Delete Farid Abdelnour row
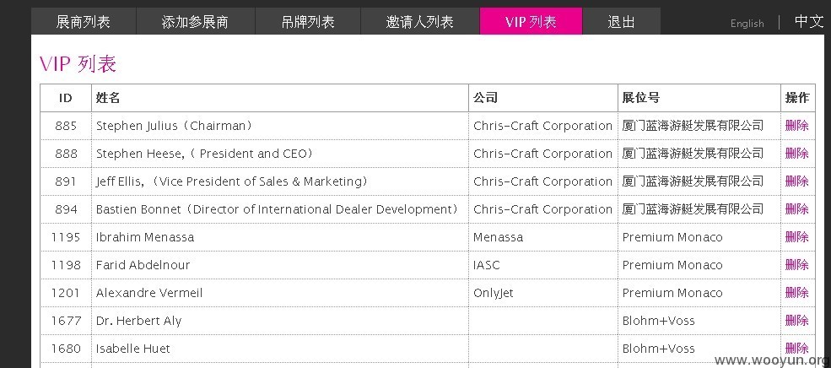The height and width of the screenshot is (368, 831). [796, 264]
